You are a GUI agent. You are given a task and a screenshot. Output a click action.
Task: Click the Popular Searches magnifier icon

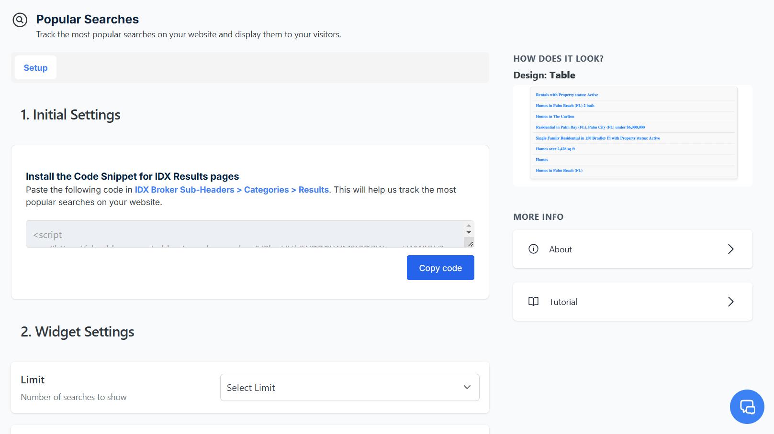tap(20, 20)
